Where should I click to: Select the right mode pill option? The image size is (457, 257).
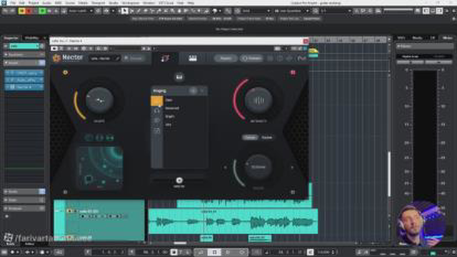(x=266, y=138)
